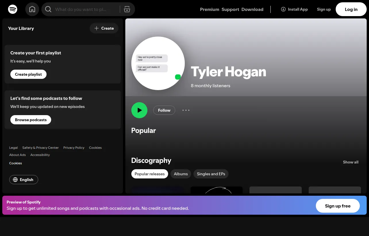Open the Premium menu link
This screenshot has height=236, width=369.
(210, 9)
